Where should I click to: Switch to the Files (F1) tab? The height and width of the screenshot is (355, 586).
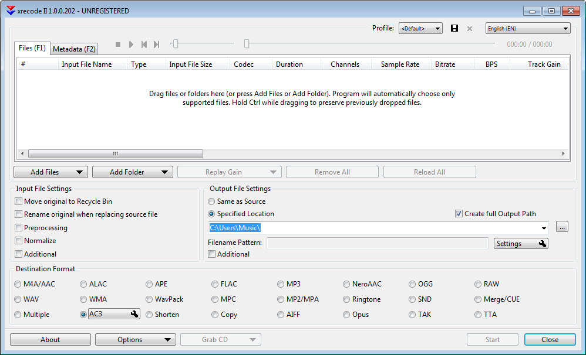point(32,48)
